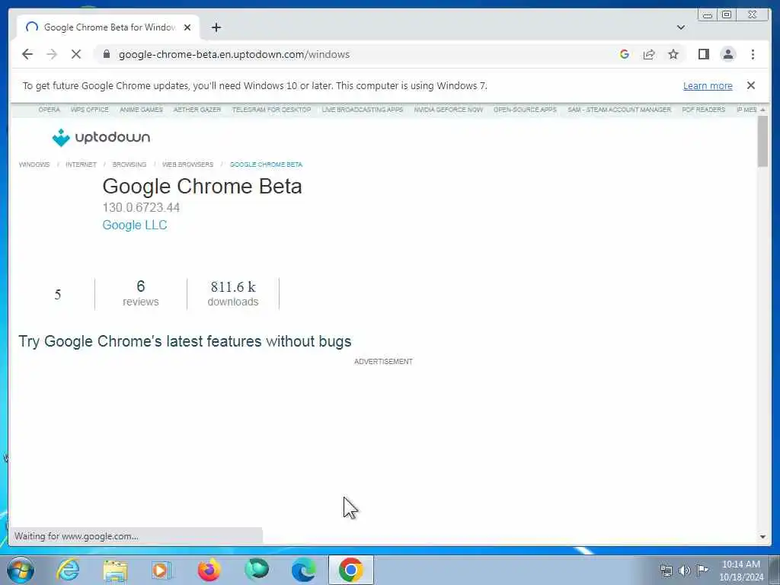Click the taskbar clock showing 10:14 AM
This screenshot has height=585, width=780.
[741, 571]
